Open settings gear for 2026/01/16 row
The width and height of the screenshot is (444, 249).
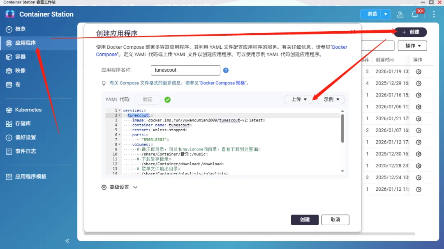pos(419,95)
